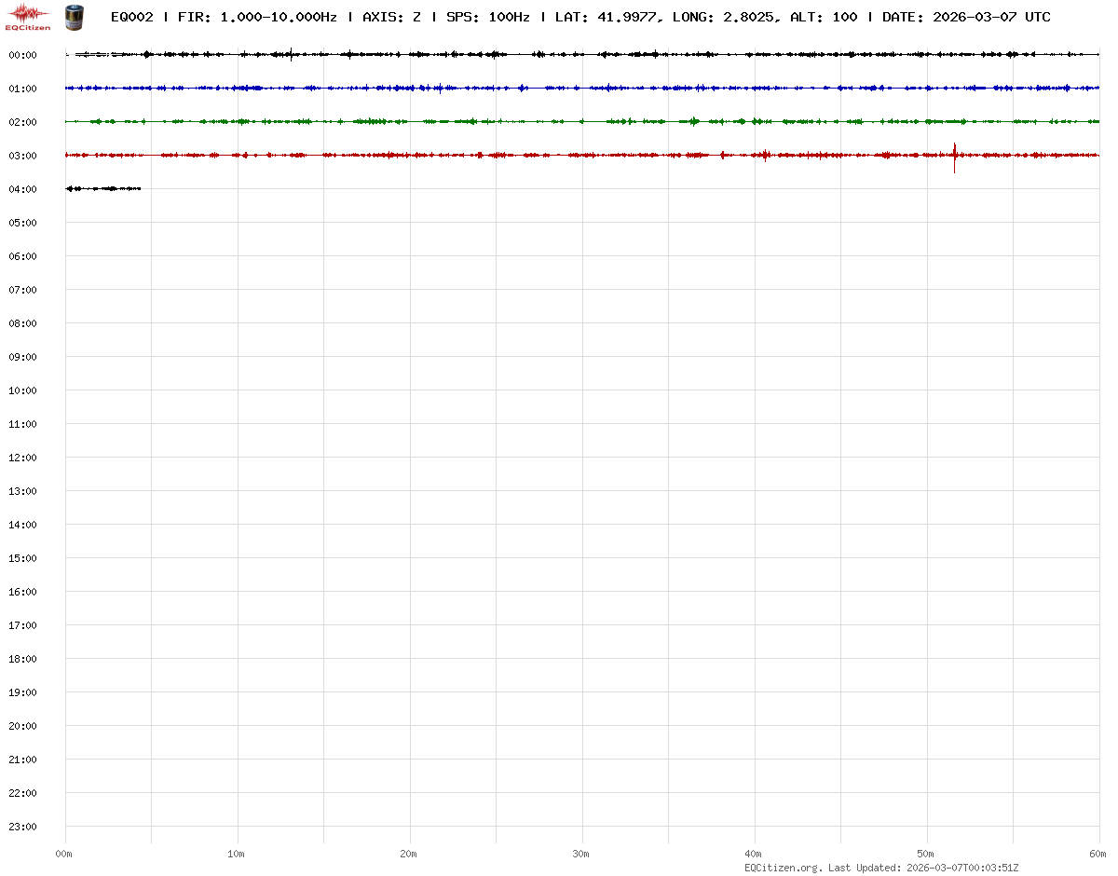
Task: Click the 23:00 hour row label
Action: [x=22, y=827]
